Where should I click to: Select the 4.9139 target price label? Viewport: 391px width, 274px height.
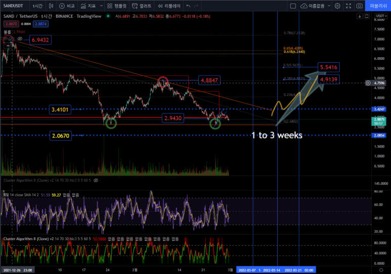pyautogui.click(x=328, y=80)
